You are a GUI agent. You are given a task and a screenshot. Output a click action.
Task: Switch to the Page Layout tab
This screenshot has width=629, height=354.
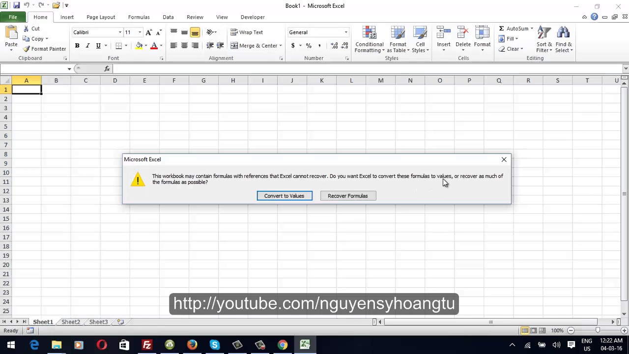coord(101,17)
